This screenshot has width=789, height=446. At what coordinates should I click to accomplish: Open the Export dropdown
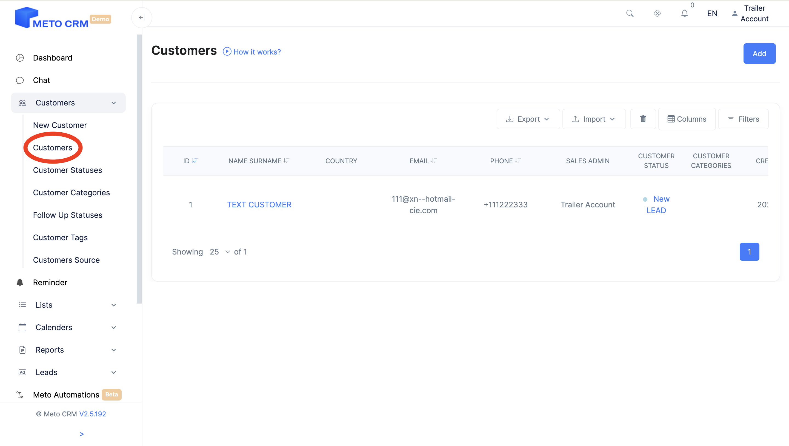tap(528, 119)
